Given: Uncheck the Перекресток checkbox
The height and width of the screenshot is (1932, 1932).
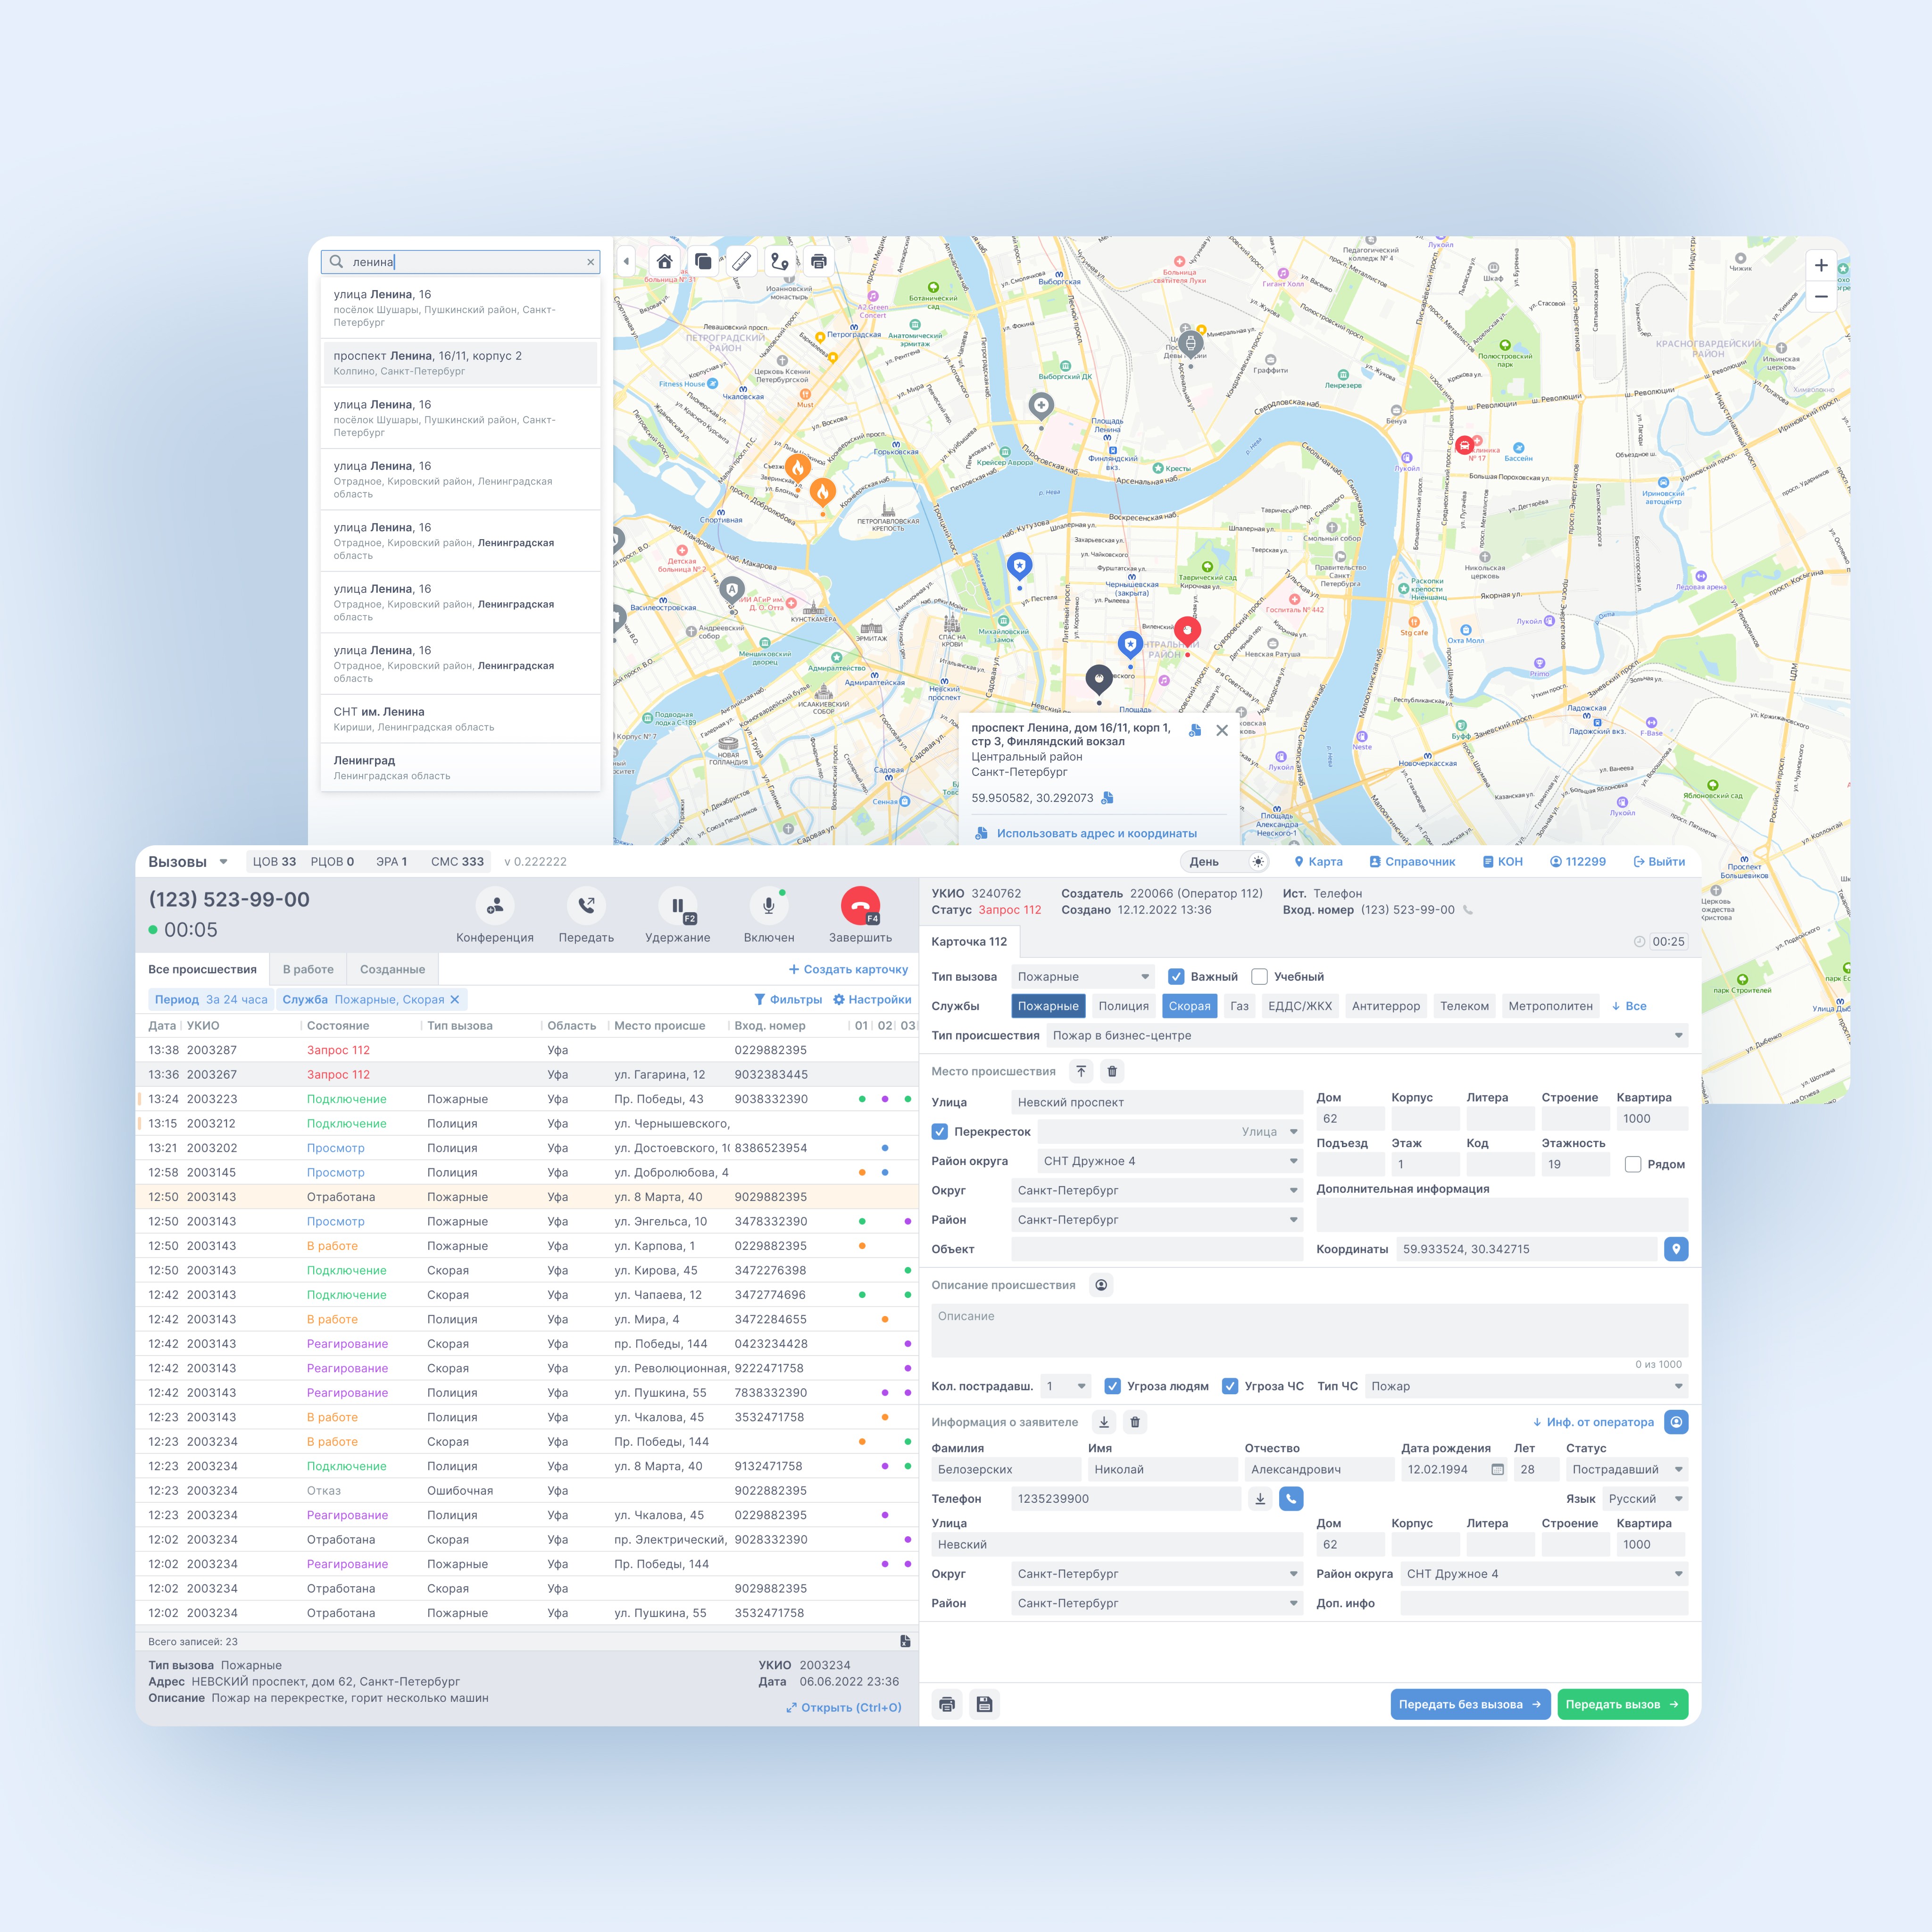Looking at the screenshot, I should (940, 1132).
